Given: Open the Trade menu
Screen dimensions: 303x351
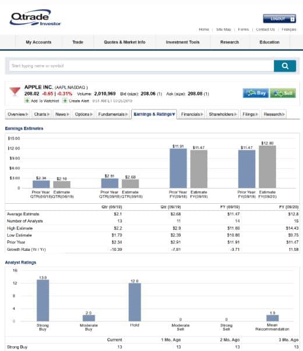Looking at the screenshot, I should click(77, 42).
